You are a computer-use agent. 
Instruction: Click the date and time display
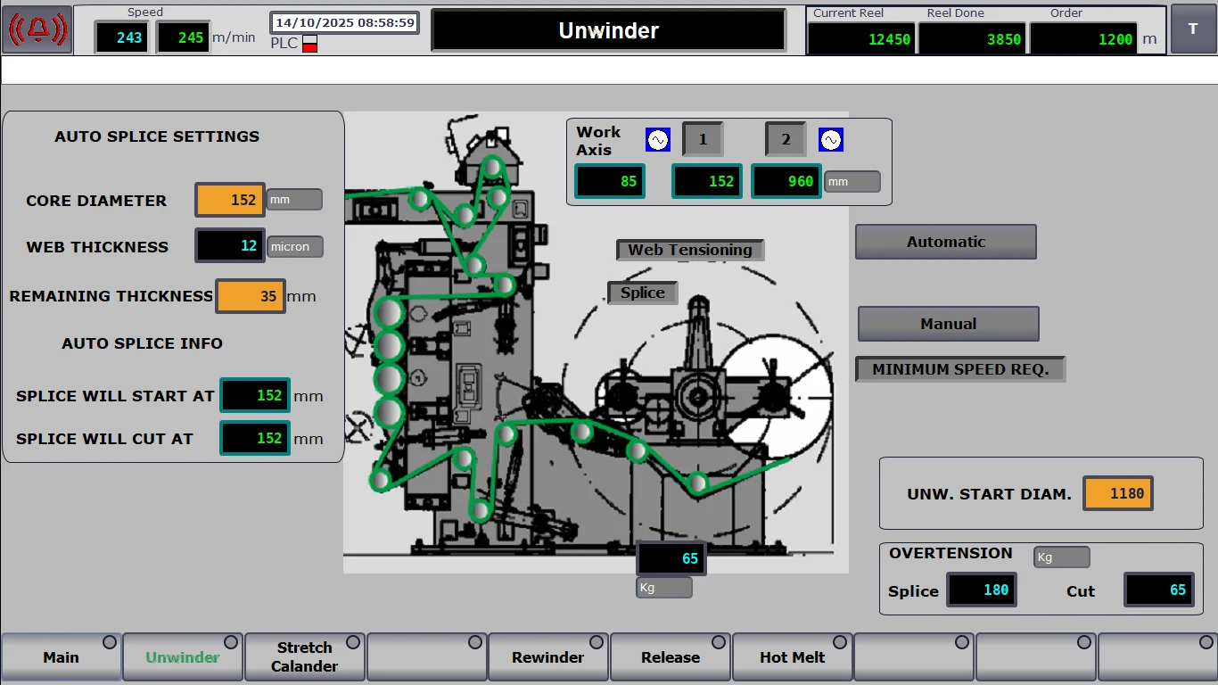coord(345,22)
